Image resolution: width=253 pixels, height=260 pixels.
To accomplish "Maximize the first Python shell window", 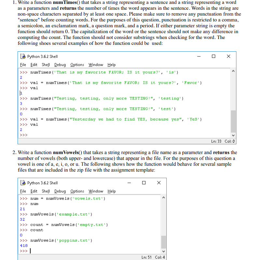I will click(x=214, y=56).
